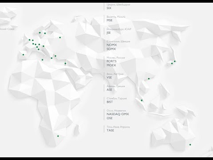Click the green dot at Athens
The height and width of the screenshot is (160, 213).
51,58
